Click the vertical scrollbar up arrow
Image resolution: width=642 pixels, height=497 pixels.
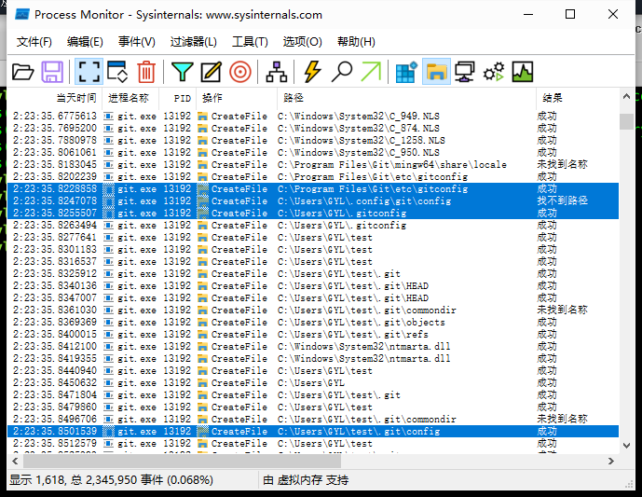pos(626,97)
